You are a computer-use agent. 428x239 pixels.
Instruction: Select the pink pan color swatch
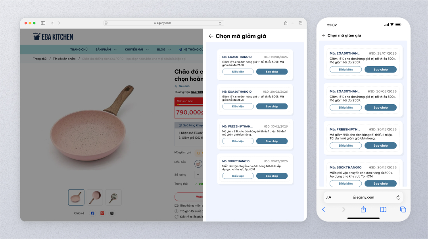pyautogui.click(x=198, y=164)
